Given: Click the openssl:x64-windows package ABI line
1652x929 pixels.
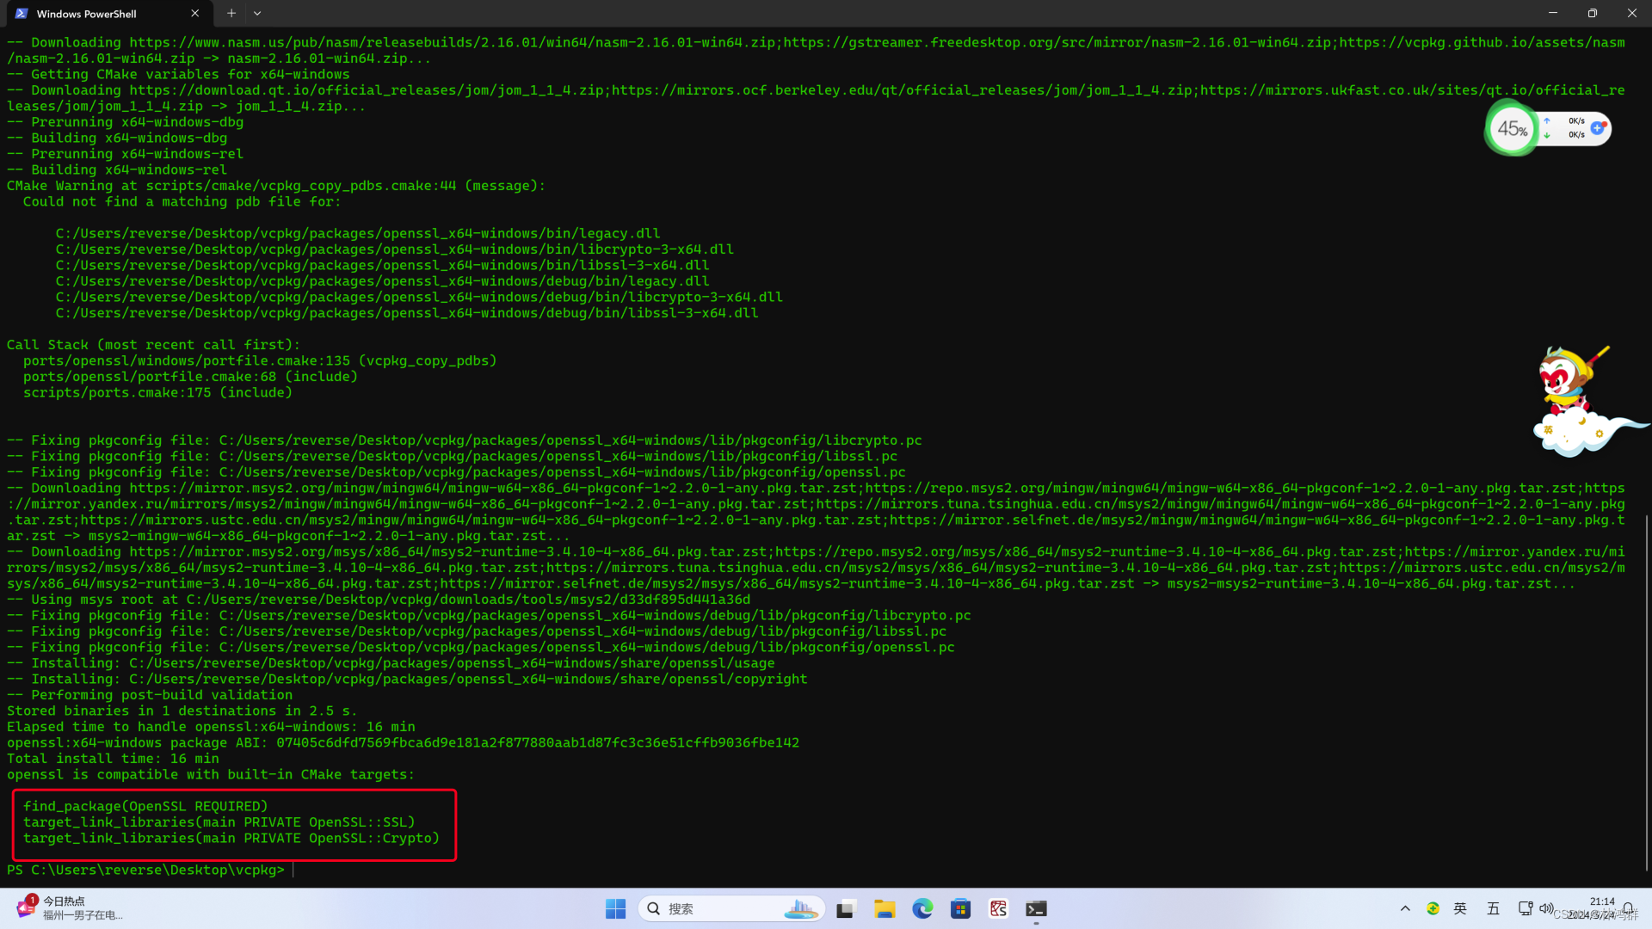Looking at the screenshot, I should coord(403,742).
